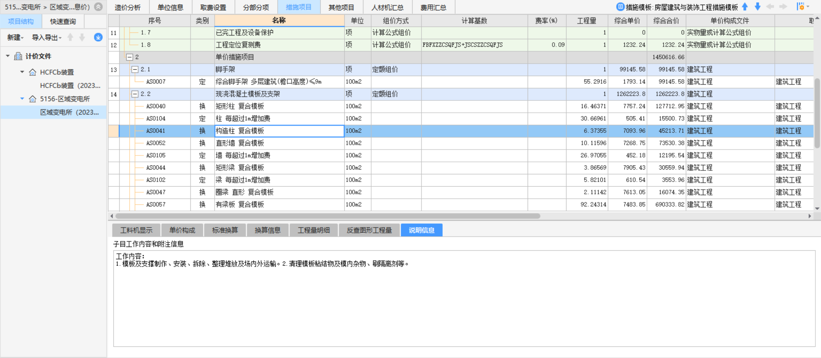Image resolution: width=821 pixels, height=358 pixels.
Task: Switch to the 费用汇总 tab
Action: click(433, 7)
